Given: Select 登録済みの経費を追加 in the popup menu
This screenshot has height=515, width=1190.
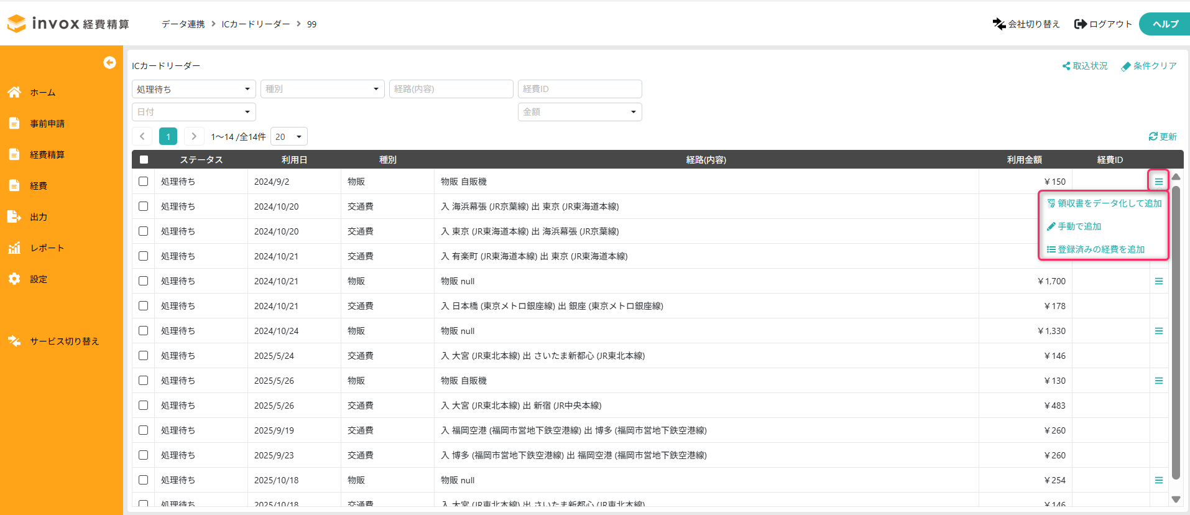Looking at the screenshot, I should 1100,249.
